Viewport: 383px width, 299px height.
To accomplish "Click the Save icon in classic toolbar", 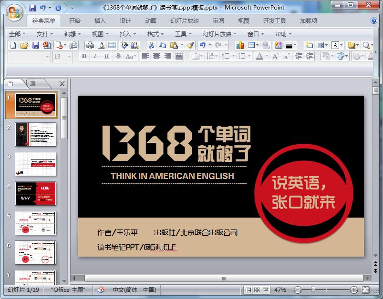I will (x=36, y=45).
